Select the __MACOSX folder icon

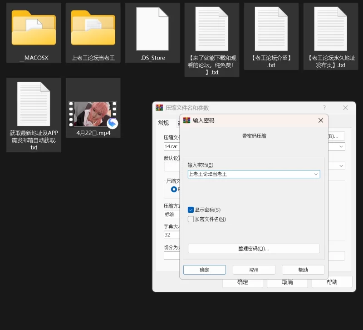pyautogui.click(x=34, y=28)
